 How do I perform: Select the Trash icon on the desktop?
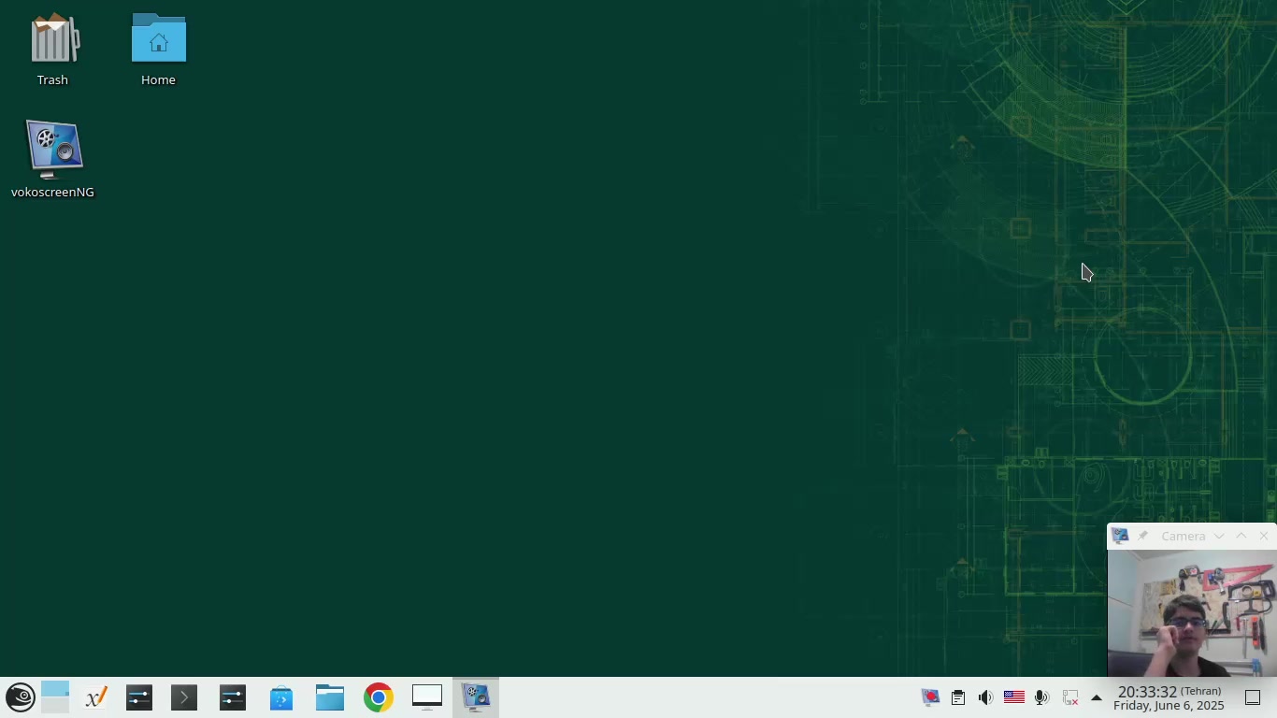click(53, 50)
